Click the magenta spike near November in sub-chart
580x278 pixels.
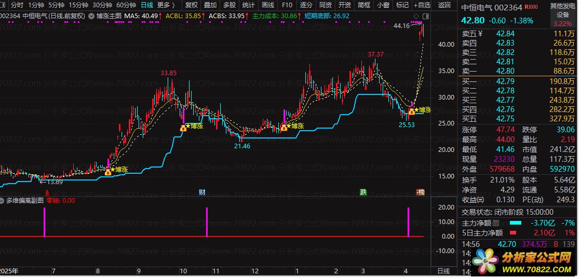pos(207,222)
